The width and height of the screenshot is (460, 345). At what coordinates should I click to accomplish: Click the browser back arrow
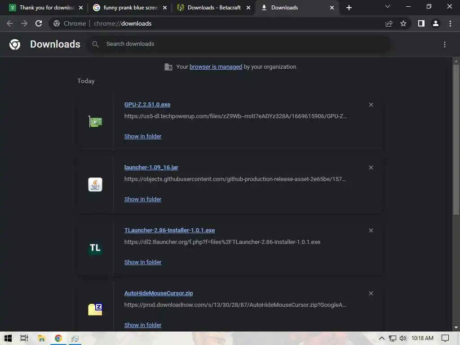point(10,23)
